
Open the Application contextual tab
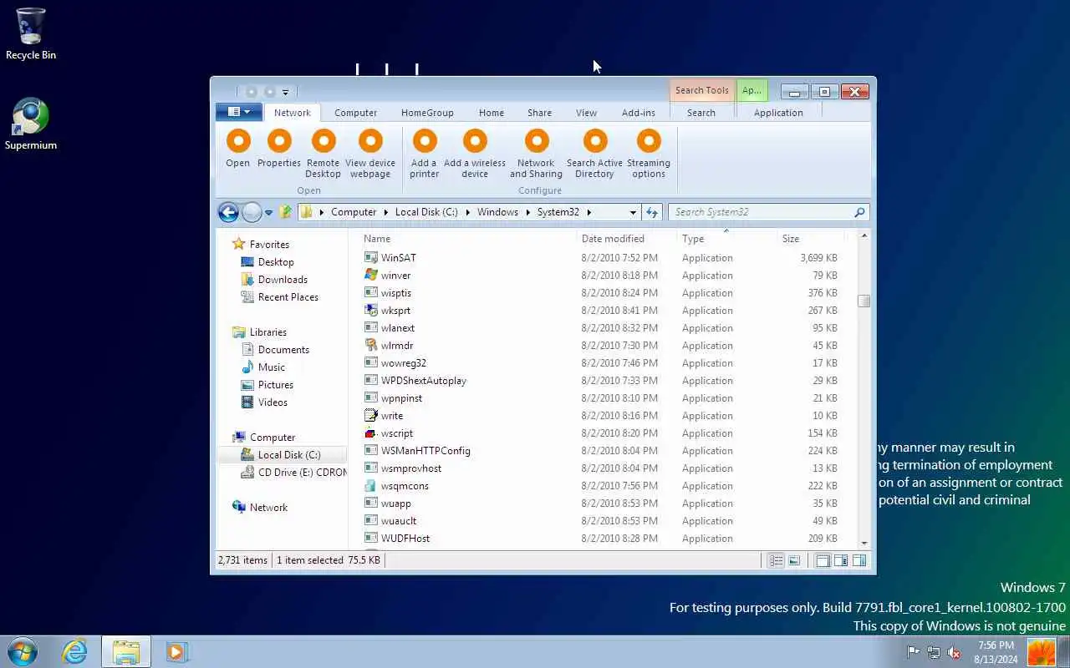778,113
